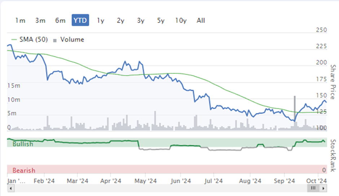Select the All time range
The height and width of the screenshot is (196, 339).
(201, 20)
